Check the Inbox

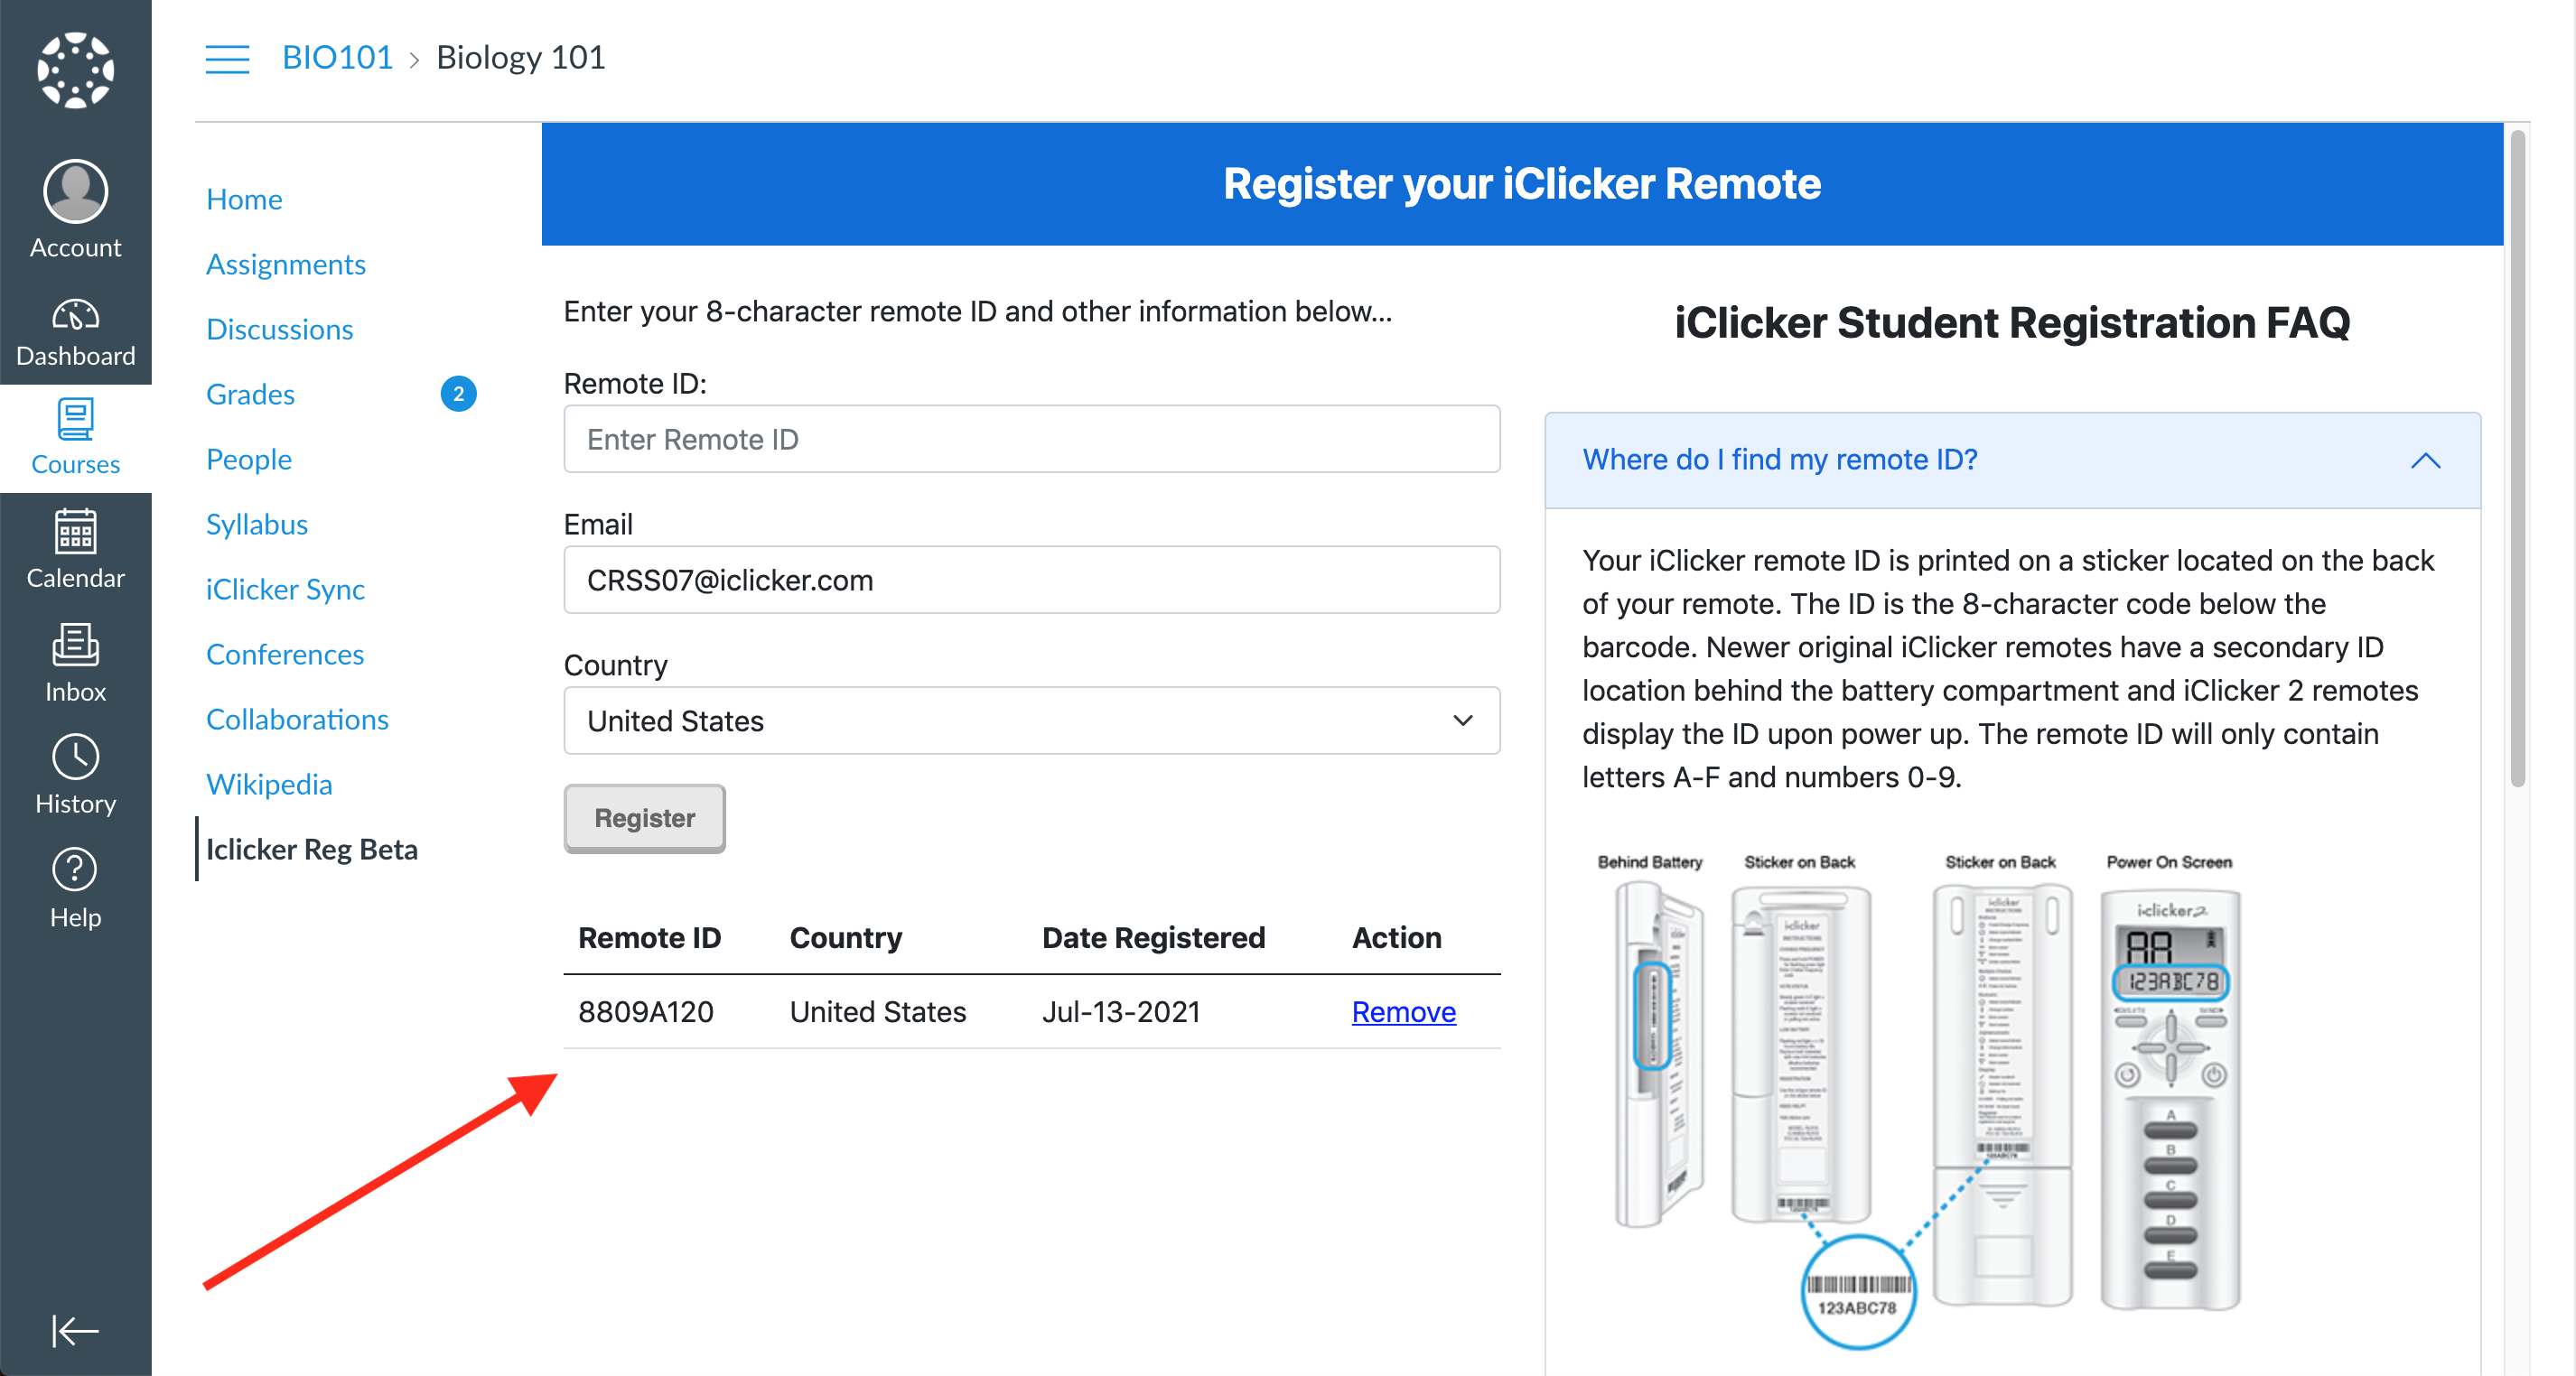tap(75, 663)
